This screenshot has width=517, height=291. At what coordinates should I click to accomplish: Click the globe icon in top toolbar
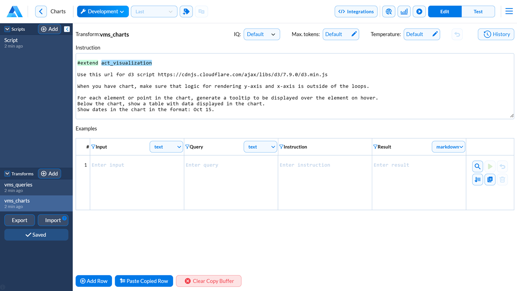(389, 12)
